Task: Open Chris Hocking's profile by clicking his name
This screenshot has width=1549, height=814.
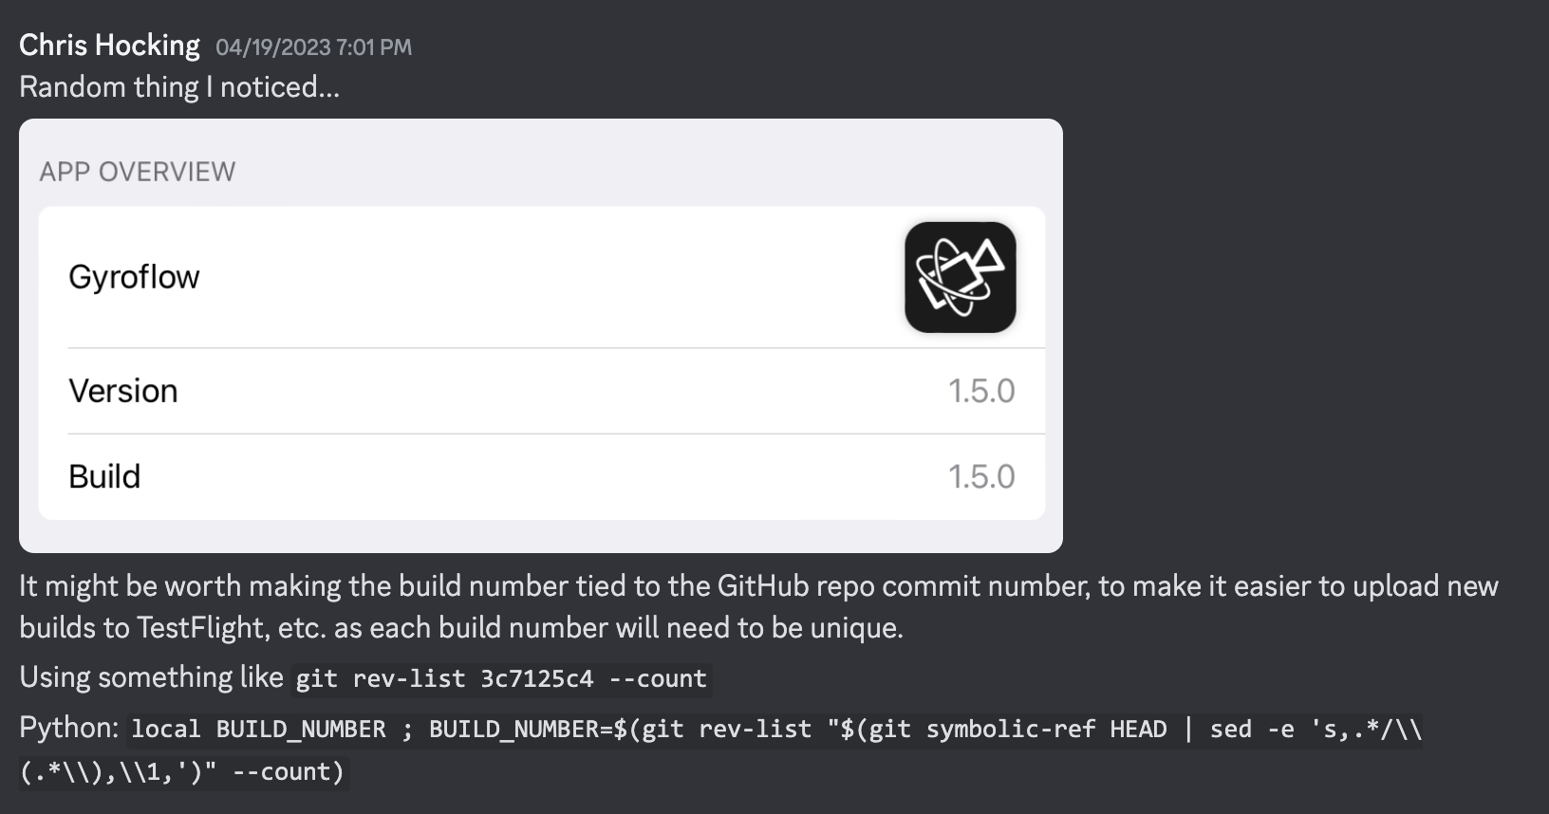Action: pyautogui.click(x=108, y=44)
